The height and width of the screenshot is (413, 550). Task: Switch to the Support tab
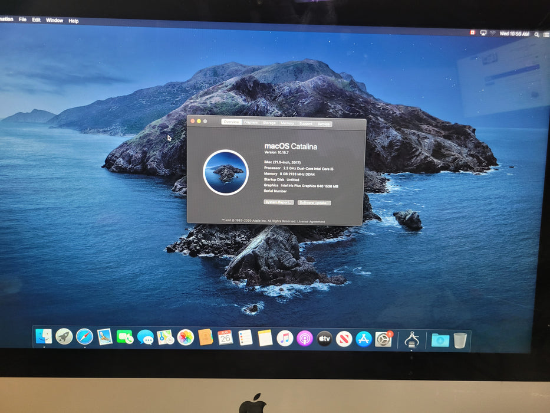(x=306, y=123)
